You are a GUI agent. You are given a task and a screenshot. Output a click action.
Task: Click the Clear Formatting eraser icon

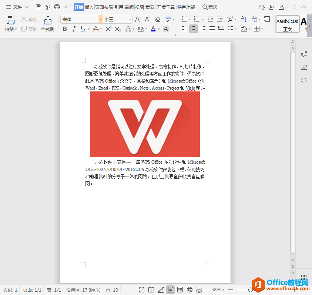click(158, 19)
